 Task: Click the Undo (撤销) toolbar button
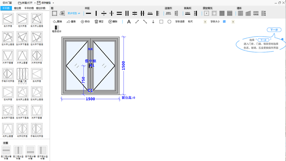[x=57, y=22]
